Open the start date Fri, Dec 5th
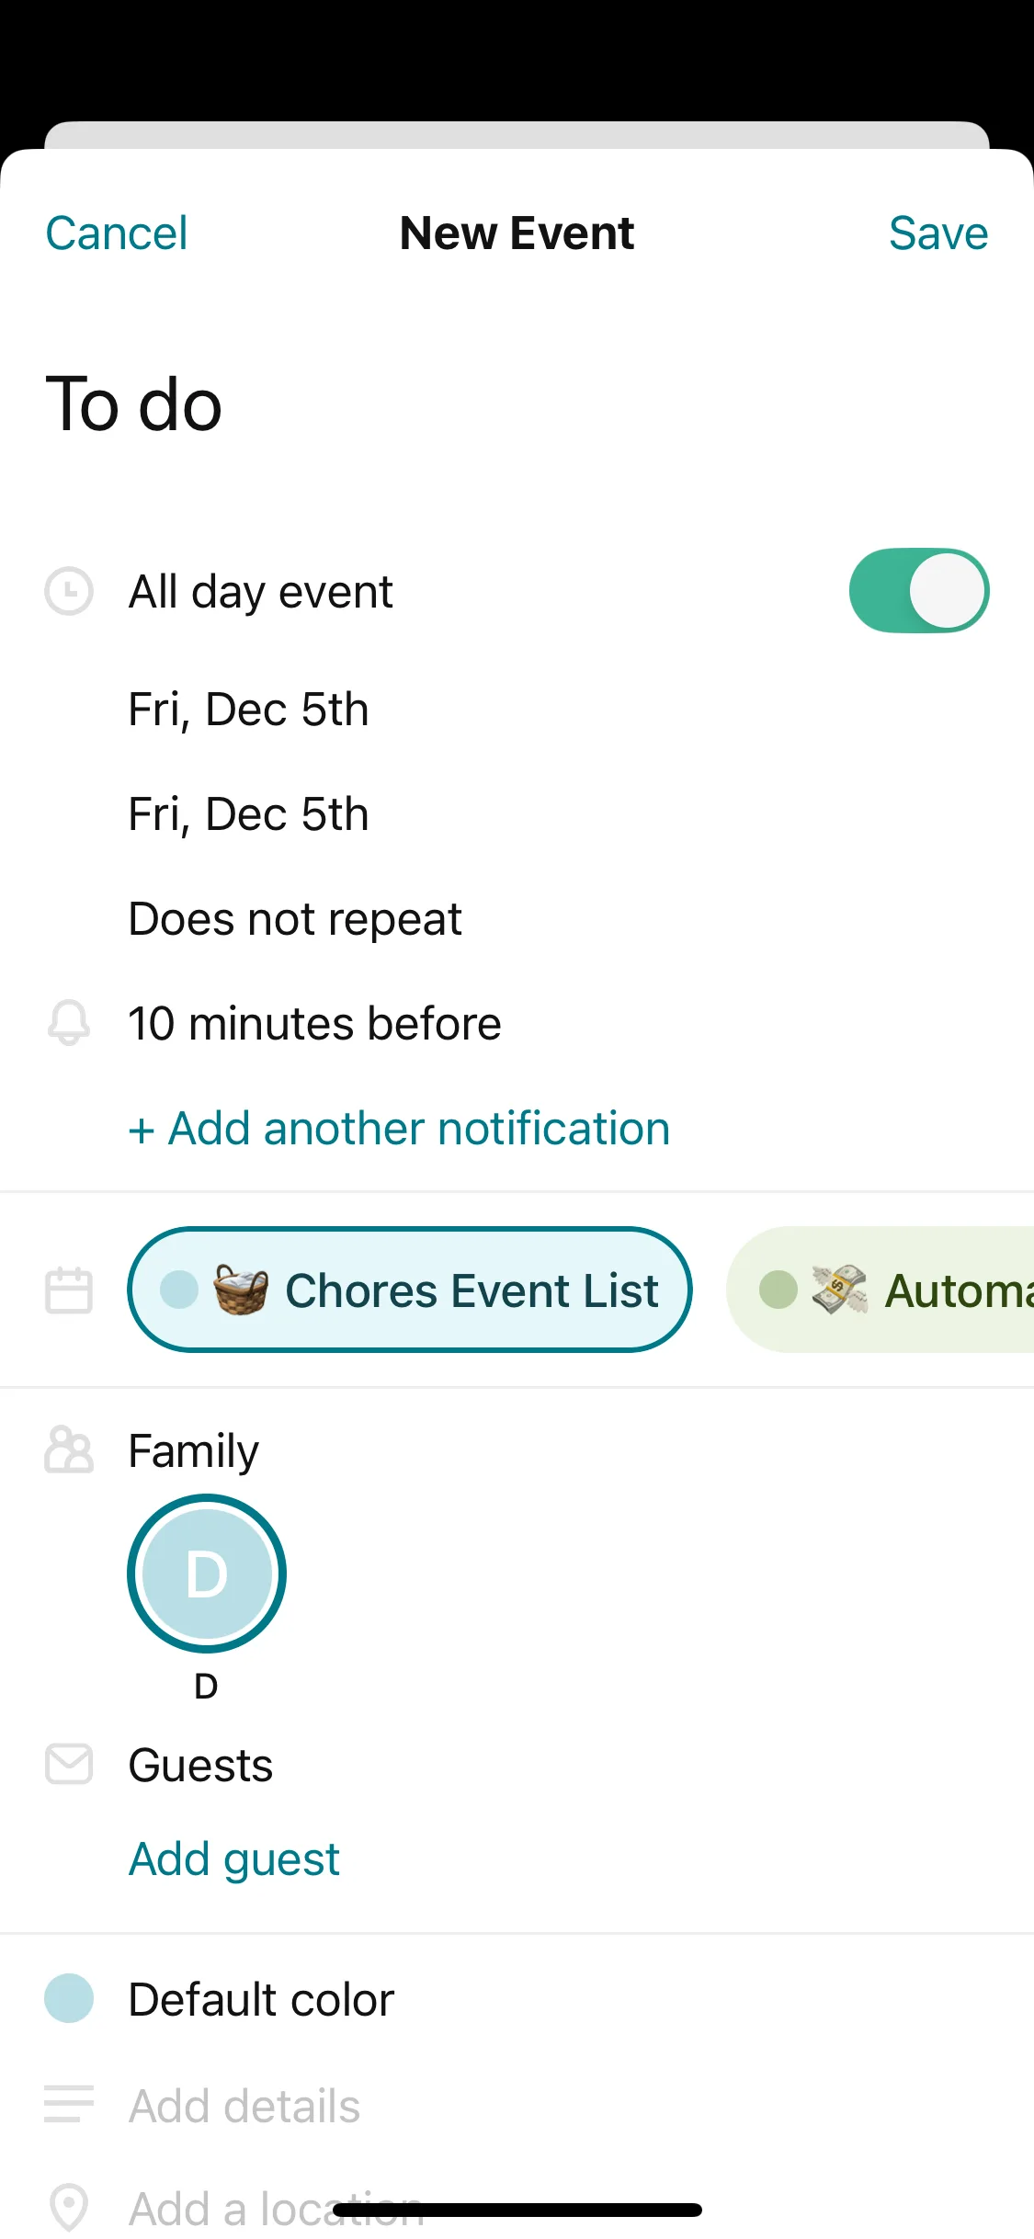This screenshot has width=1034, height=2239. pos(248,710)
